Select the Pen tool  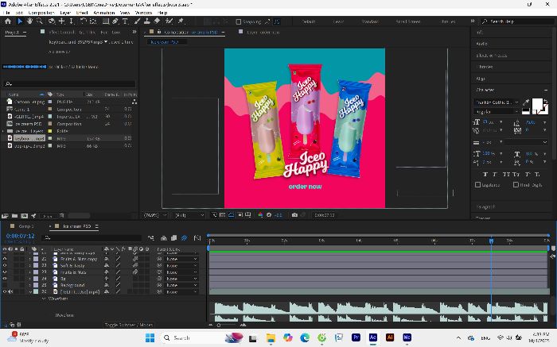[115, 21]
